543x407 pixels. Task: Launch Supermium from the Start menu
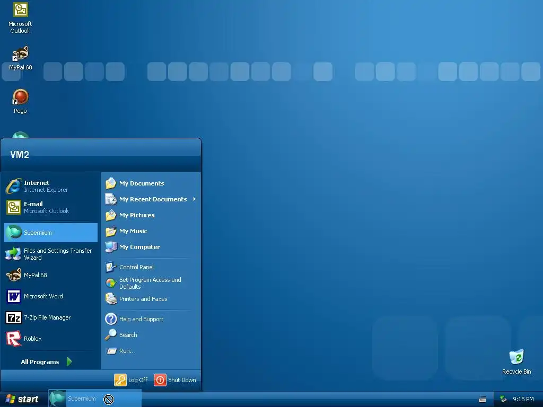pos(50,233)
